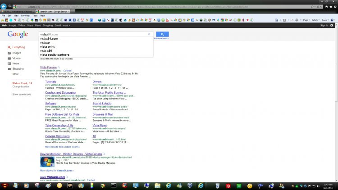Click the red 'C' circle favorites icon
The height and width of the screenshot is (190, 338).
243,20
